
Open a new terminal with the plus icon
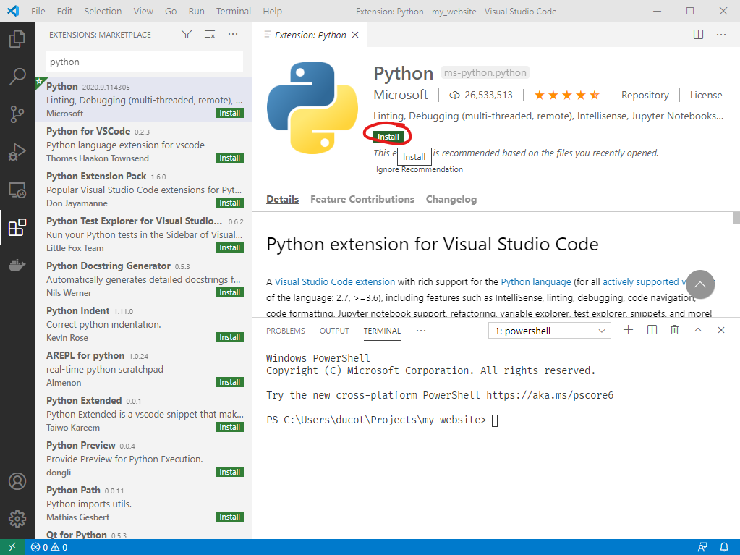click(x=628, y=329)
